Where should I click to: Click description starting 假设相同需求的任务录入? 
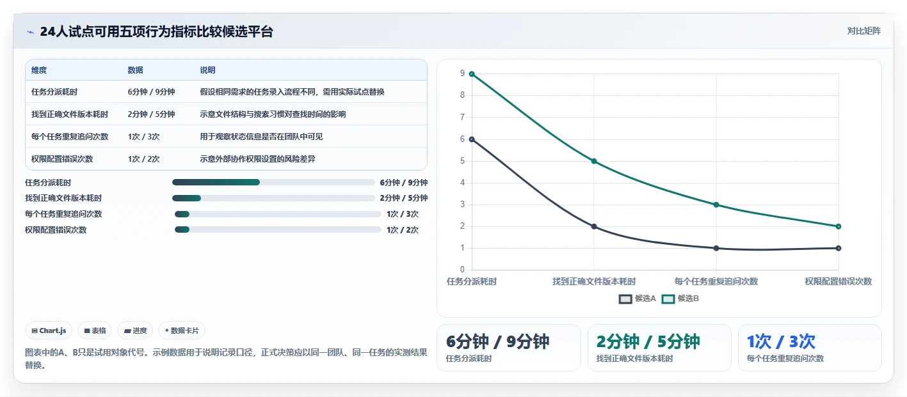pos(293,92)
